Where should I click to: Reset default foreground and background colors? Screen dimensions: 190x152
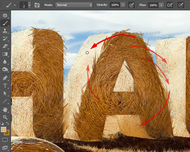pyautogui.click(x=2, y=124)
